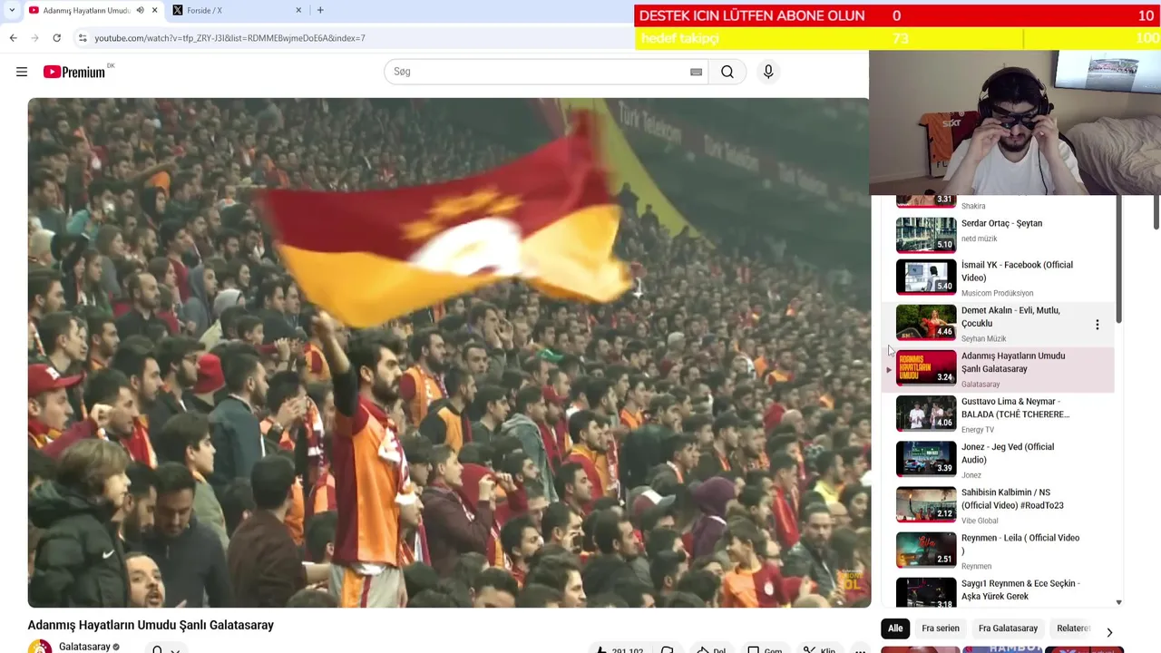
Task: Dislike the video with thumbs-down button
Action: coord(668,649)
